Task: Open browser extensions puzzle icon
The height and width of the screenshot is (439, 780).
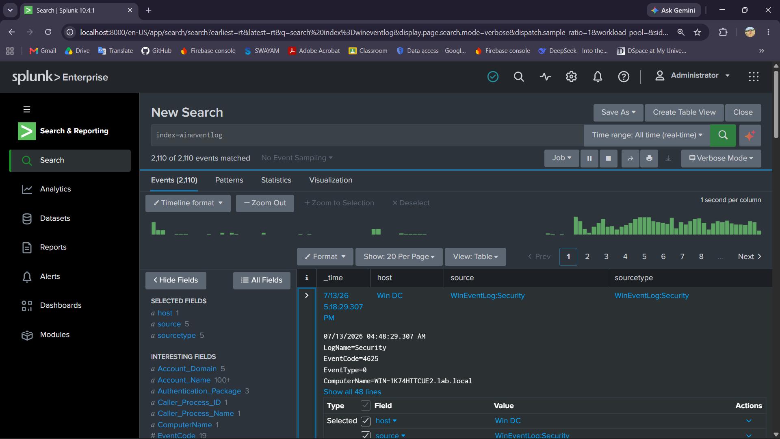Action: click(x=723, y=32)
